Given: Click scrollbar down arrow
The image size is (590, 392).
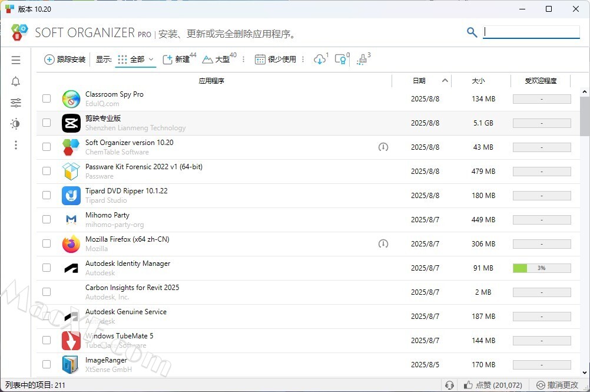Looking at the screenshot, I should [585, 373].
